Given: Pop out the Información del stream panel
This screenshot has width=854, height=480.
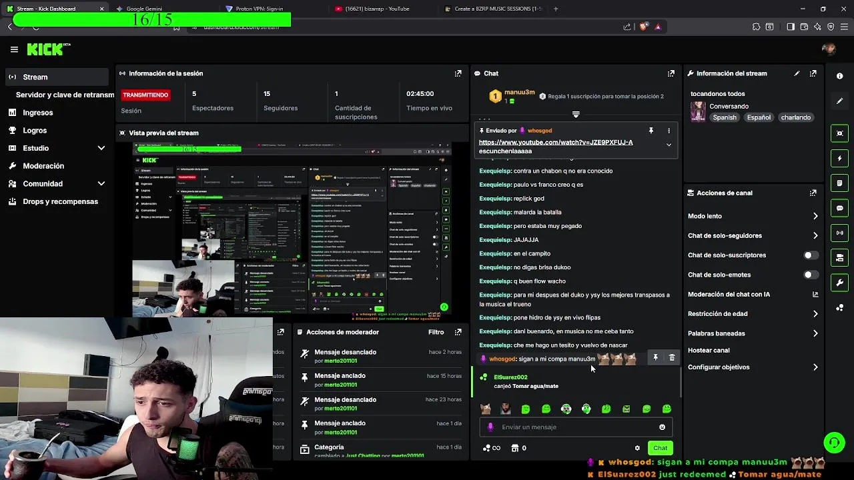Looking at the screenshot, I should (x=813, y=73).
